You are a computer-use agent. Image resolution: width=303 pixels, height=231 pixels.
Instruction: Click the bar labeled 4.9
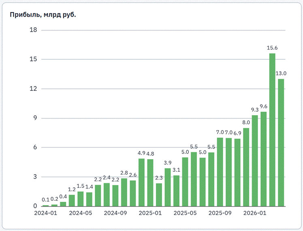tap(141, 182)
